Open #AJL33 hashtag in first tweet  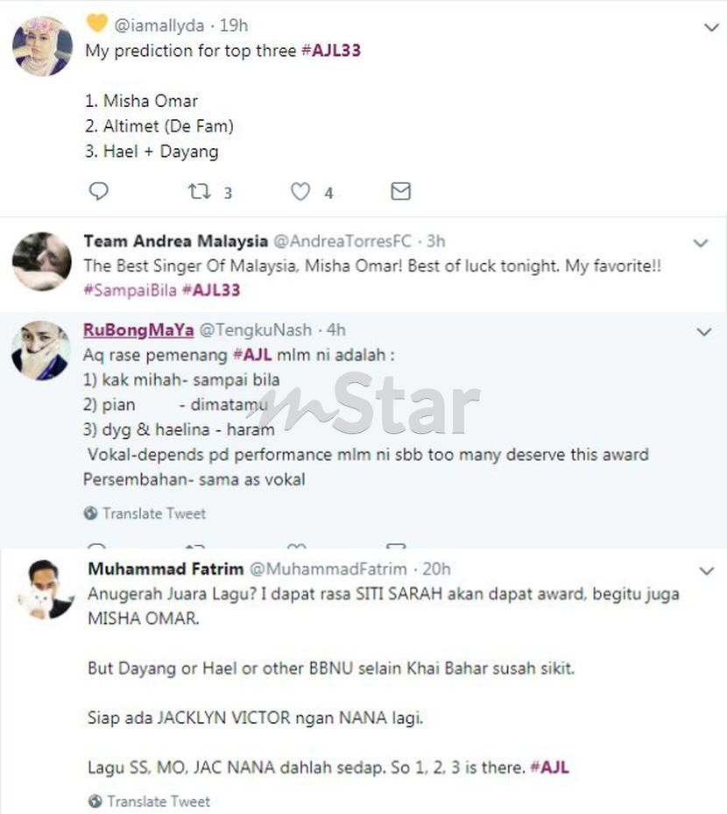coord(331,50)
